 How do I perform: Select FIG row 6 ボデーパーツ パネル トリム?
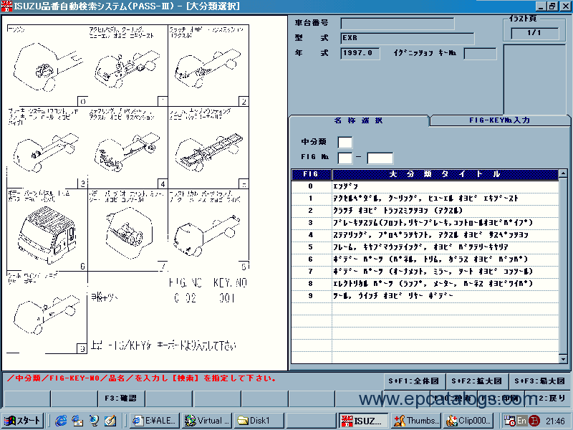[x=425, y=259]
